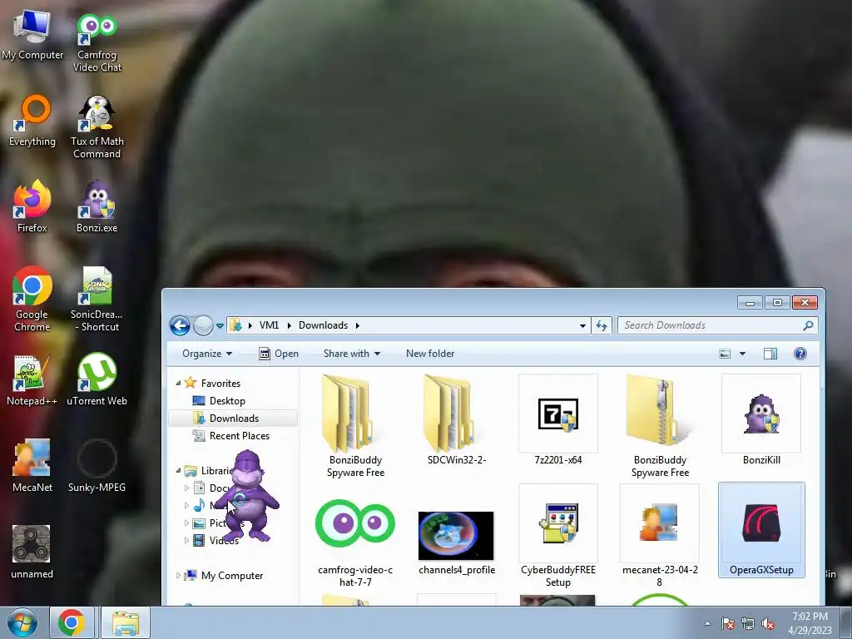Open network tray icon
The image size is (852, 639).
[x=748, y=623]
